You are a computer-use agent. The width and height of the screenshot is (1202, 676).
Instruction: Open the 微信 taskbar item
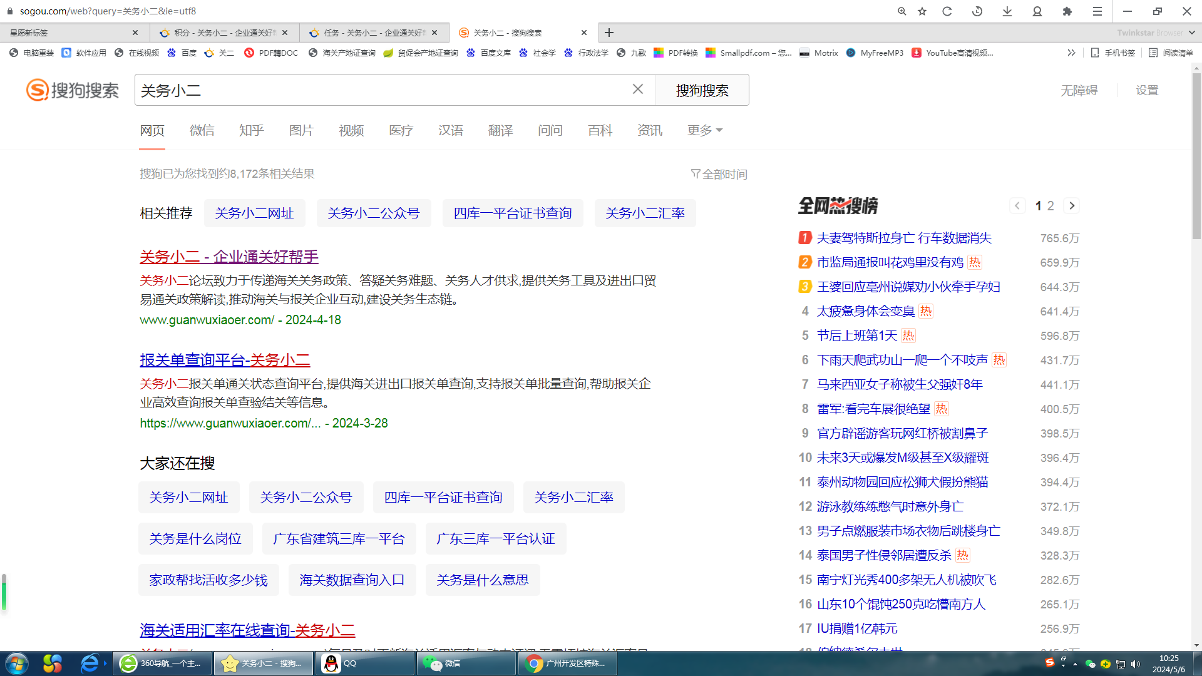point(466,663)
